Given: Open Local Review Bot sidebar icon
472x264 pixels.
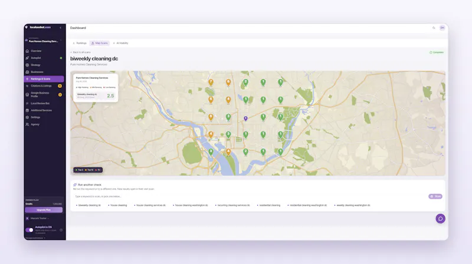Looking at the screenshot, I should [x=27, y=103].
